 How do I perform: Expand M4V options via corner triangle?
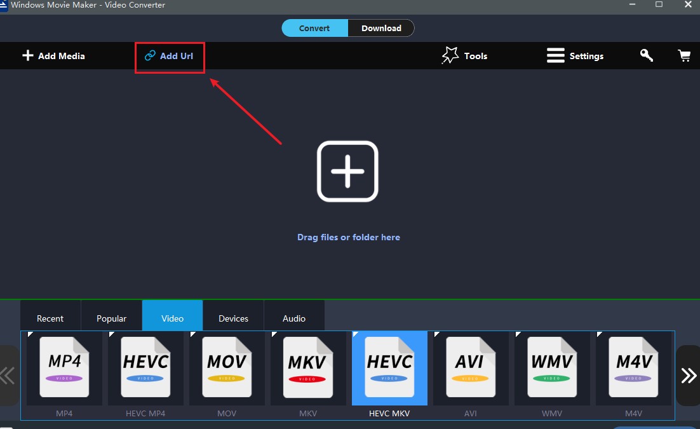coord(598,334)
